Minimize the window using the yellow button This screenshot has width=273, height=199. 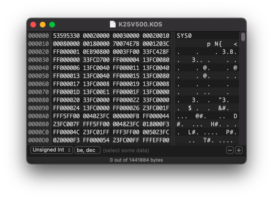click(43, 24)
